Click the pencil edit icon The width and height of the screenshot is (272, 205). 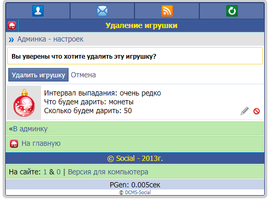(x=244, y=111)
